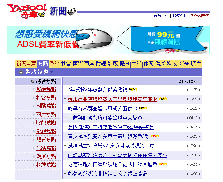Switch to 財經 tab
The height and width of the screenshot is (182, 223).
(101, 64)
